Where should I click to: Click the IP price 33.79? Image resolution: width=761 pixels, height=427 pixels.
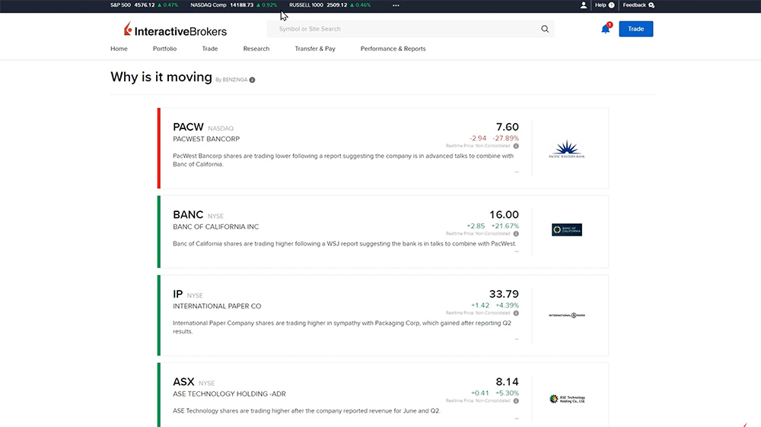coord(504,294)
